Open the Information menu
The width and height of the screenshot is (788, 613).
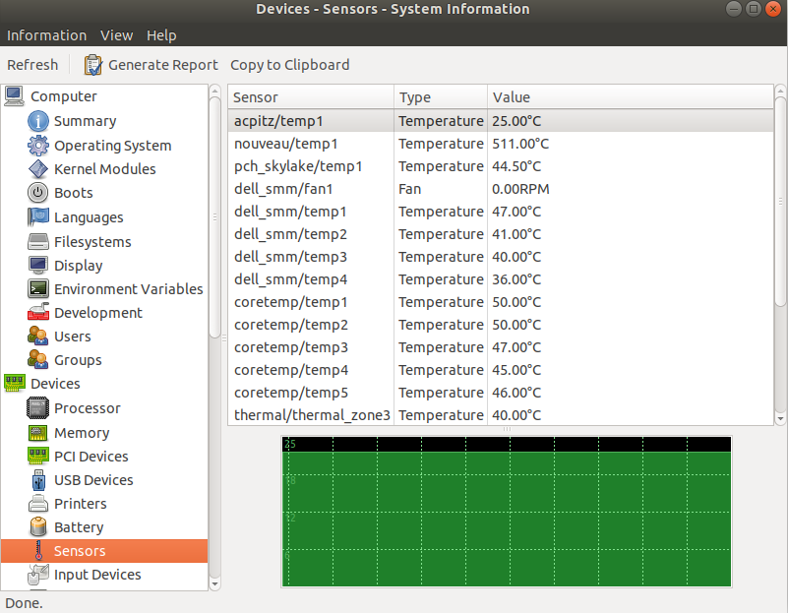47,35
